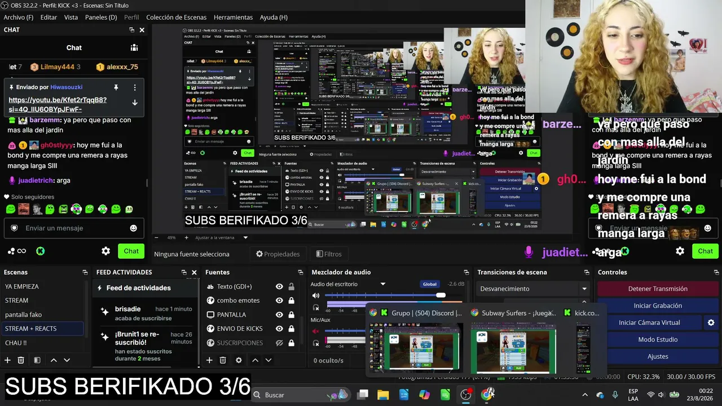The image size is (722, 406).
Task: Open the Editar menu
Action: click(49, 17)
